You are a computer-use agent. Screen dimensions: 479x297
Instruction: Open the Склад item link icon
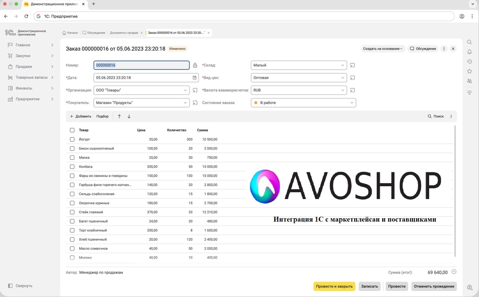click(x=352, y=65)
